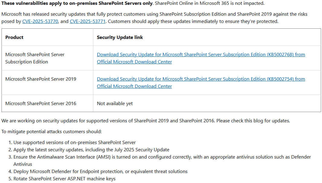Click the Antimalware Scan Interface list item
322x183 pixels.
click(162, 157)
